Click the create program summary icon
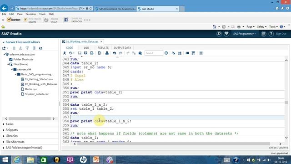 [x=100, y=53]
